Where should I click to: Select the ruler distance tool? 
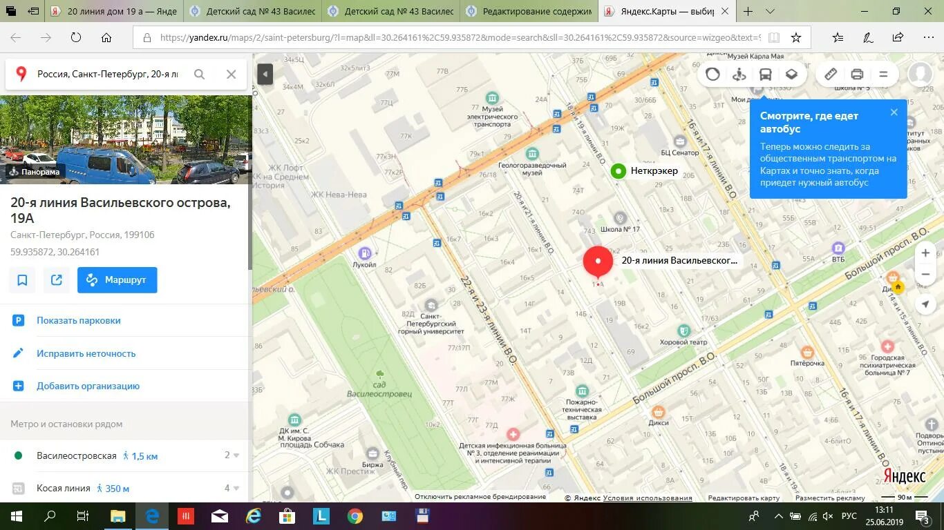831,75
